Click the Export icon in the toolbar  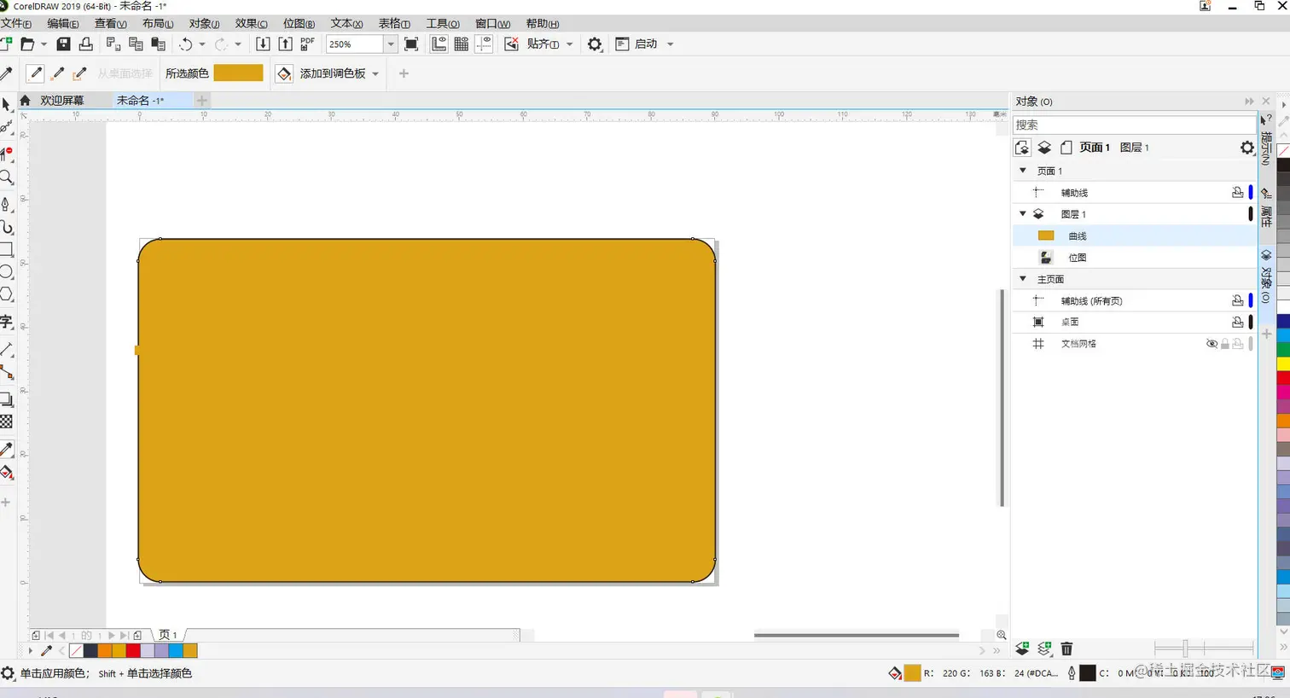[x=285, y=44]
